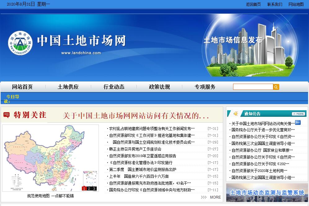Select slide 2 on the map carousel
This screenshot has width=309, height=206.
[89, 188]
